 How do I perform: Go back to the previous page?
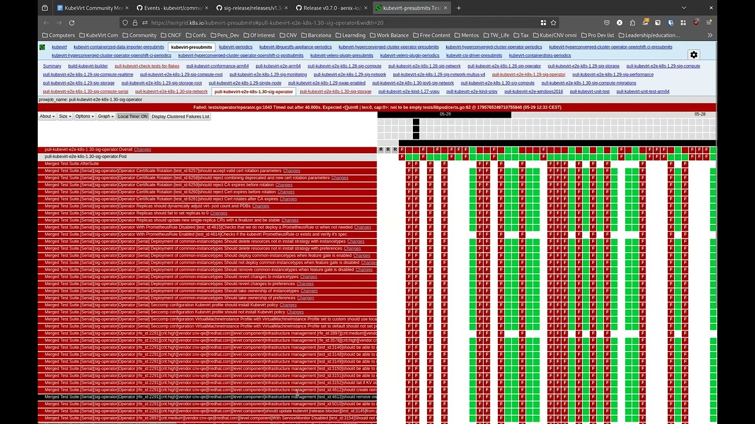click(x=46, y=22)
